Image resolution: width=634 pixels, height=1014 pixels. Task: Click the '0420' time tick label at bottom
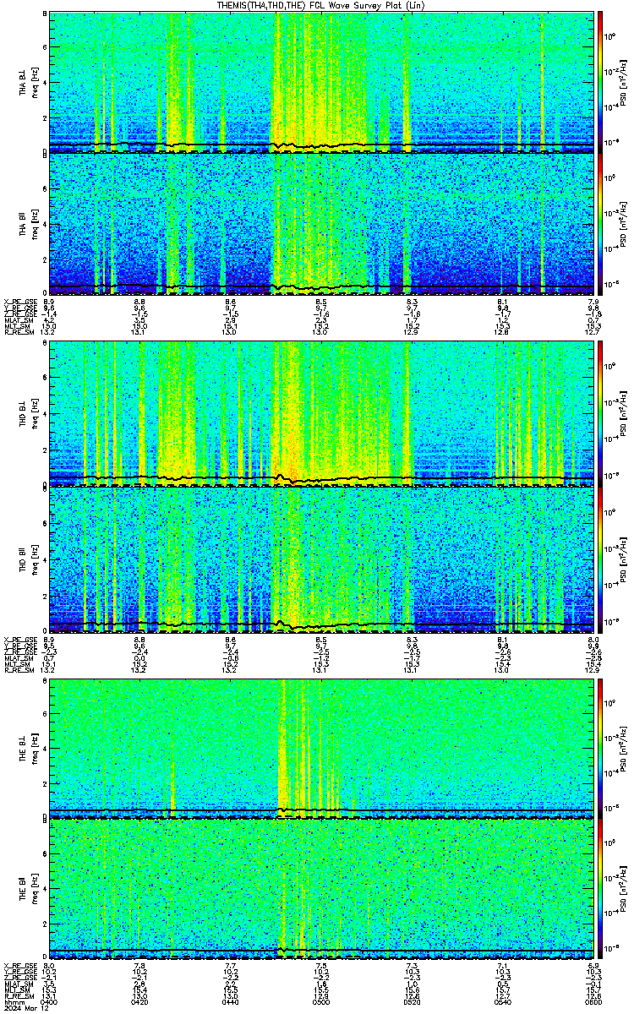[x=139, y=1001]
